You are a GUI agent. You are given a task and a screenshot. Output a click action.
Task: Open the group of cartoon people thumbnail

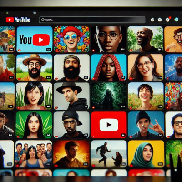[x=34, y=154]
